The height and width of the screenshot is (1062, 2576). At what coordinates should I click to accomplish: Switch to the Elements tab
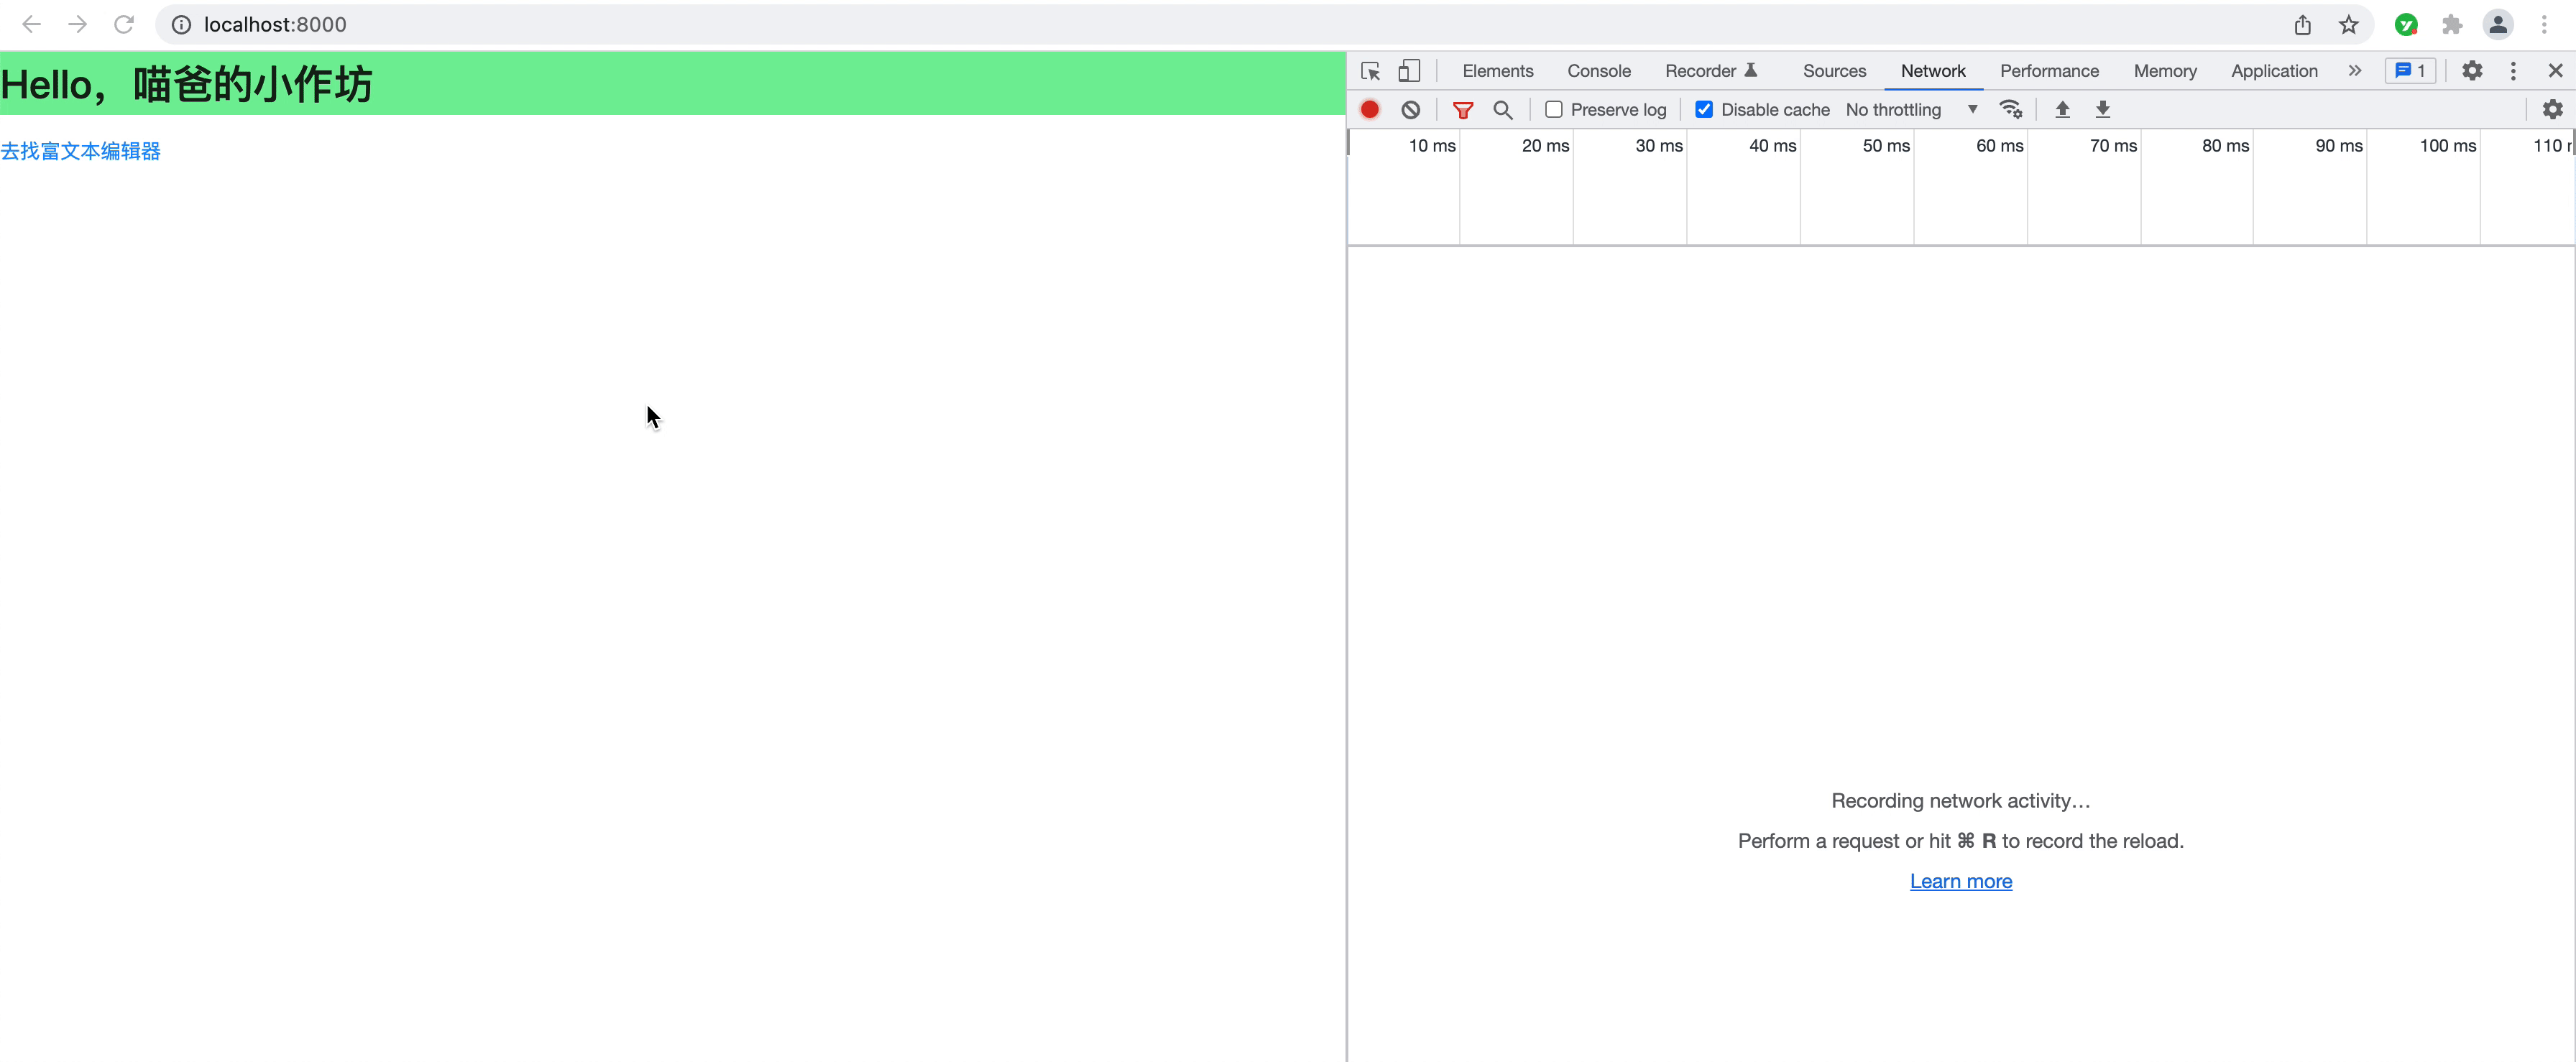tap(1497, 71)
